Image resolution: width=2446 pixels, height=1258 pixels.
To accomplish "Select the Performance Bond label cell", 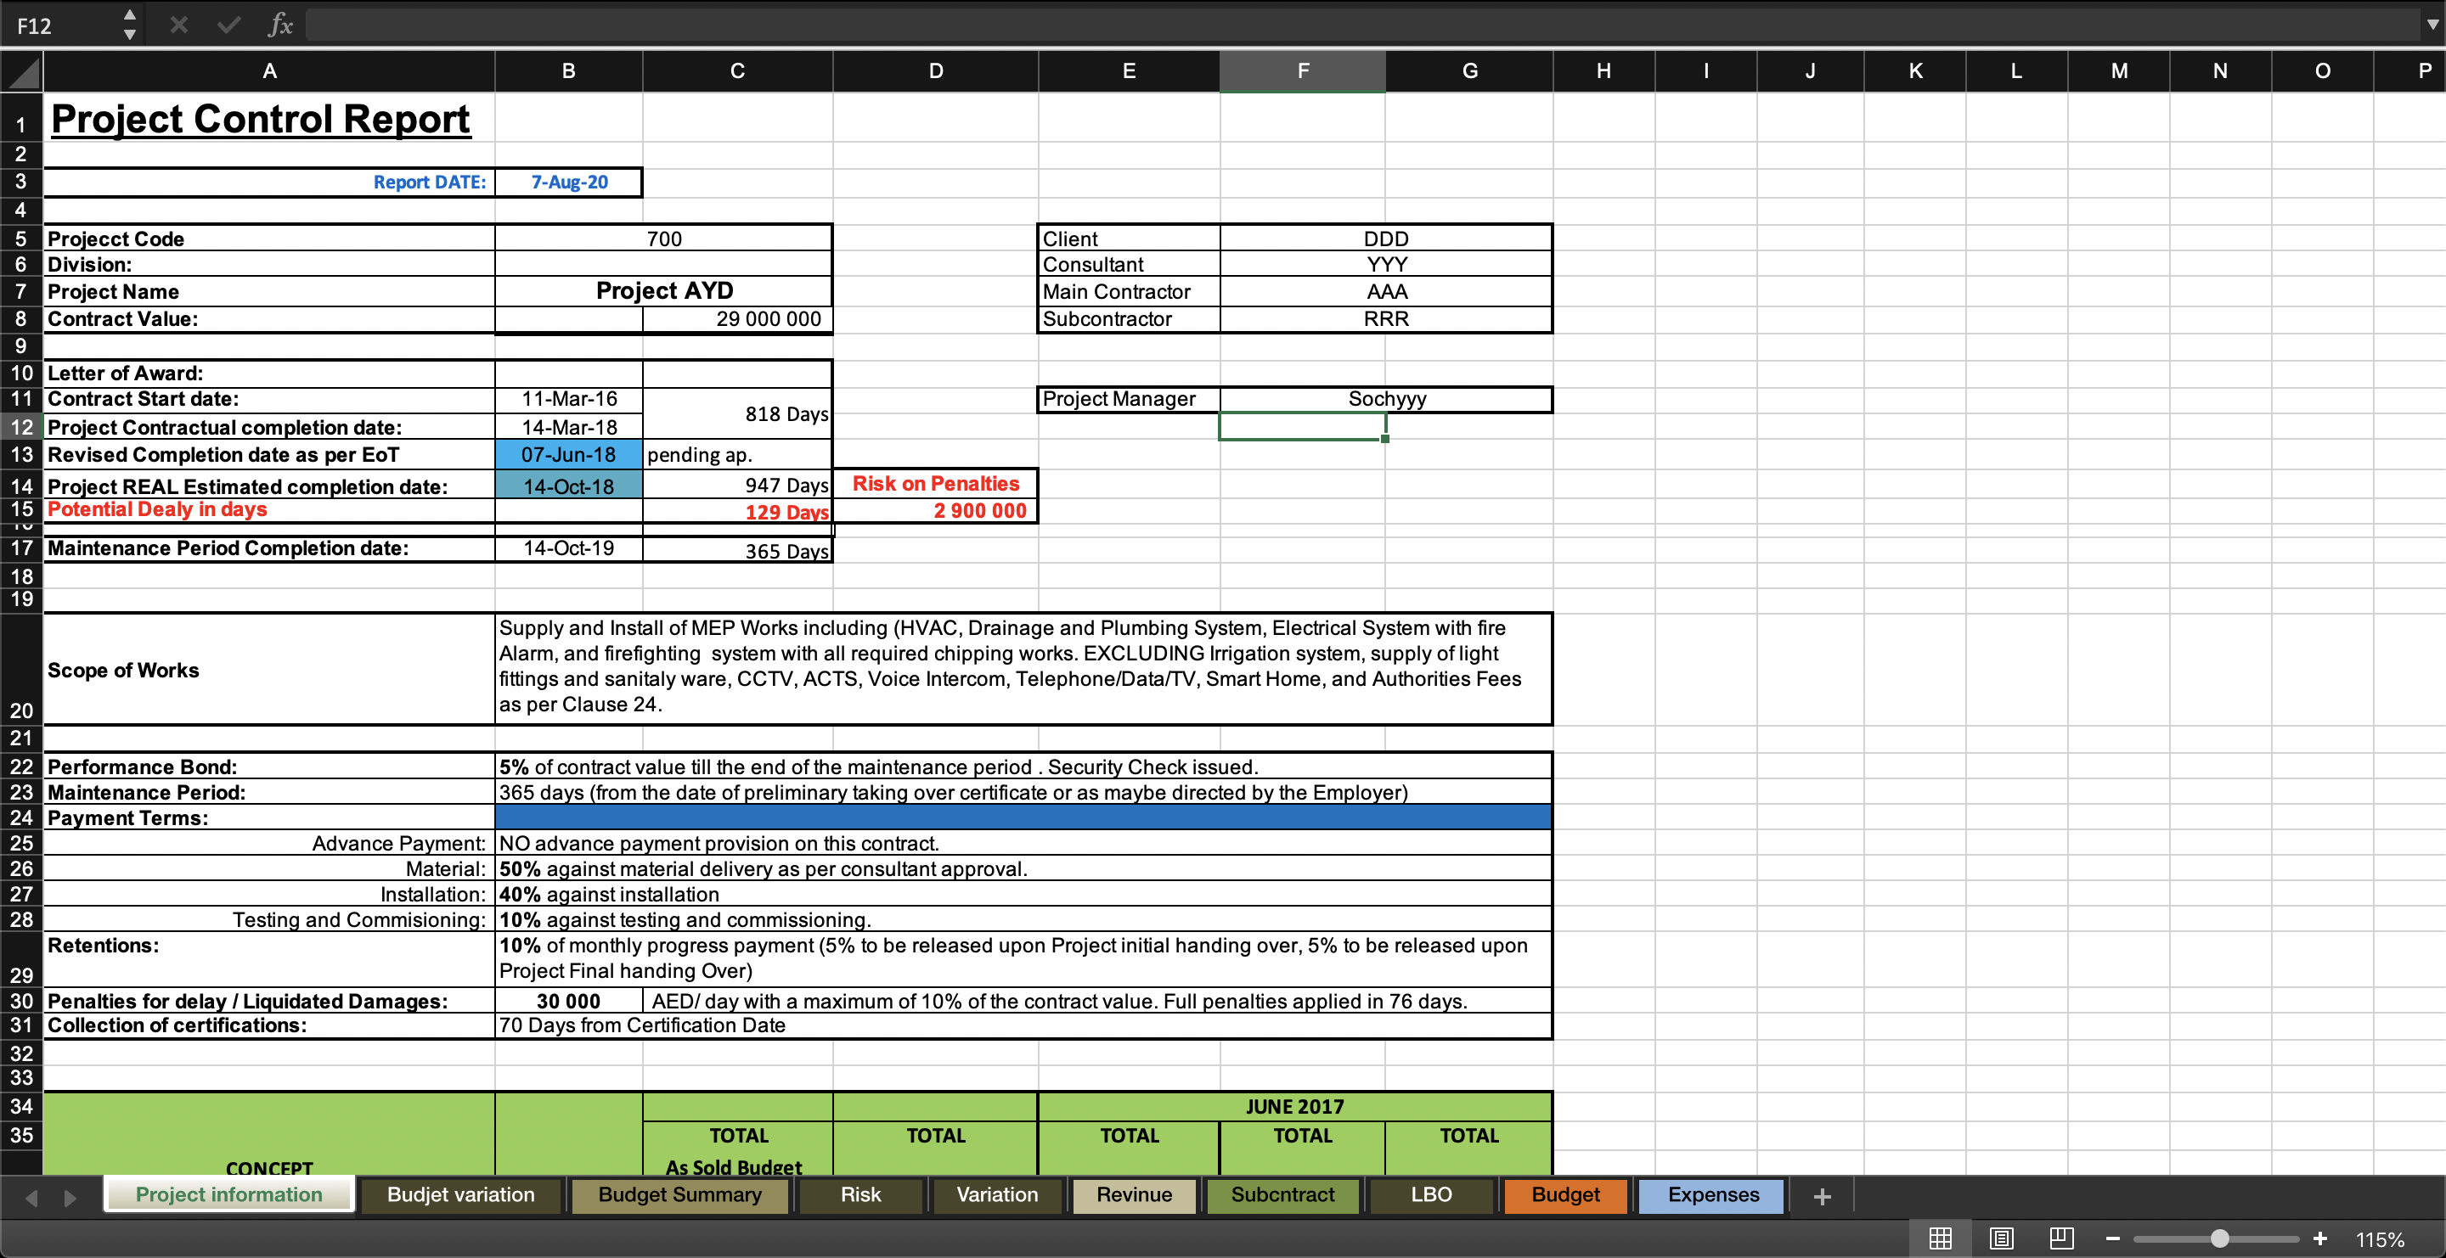I will [x=270, y=767].
